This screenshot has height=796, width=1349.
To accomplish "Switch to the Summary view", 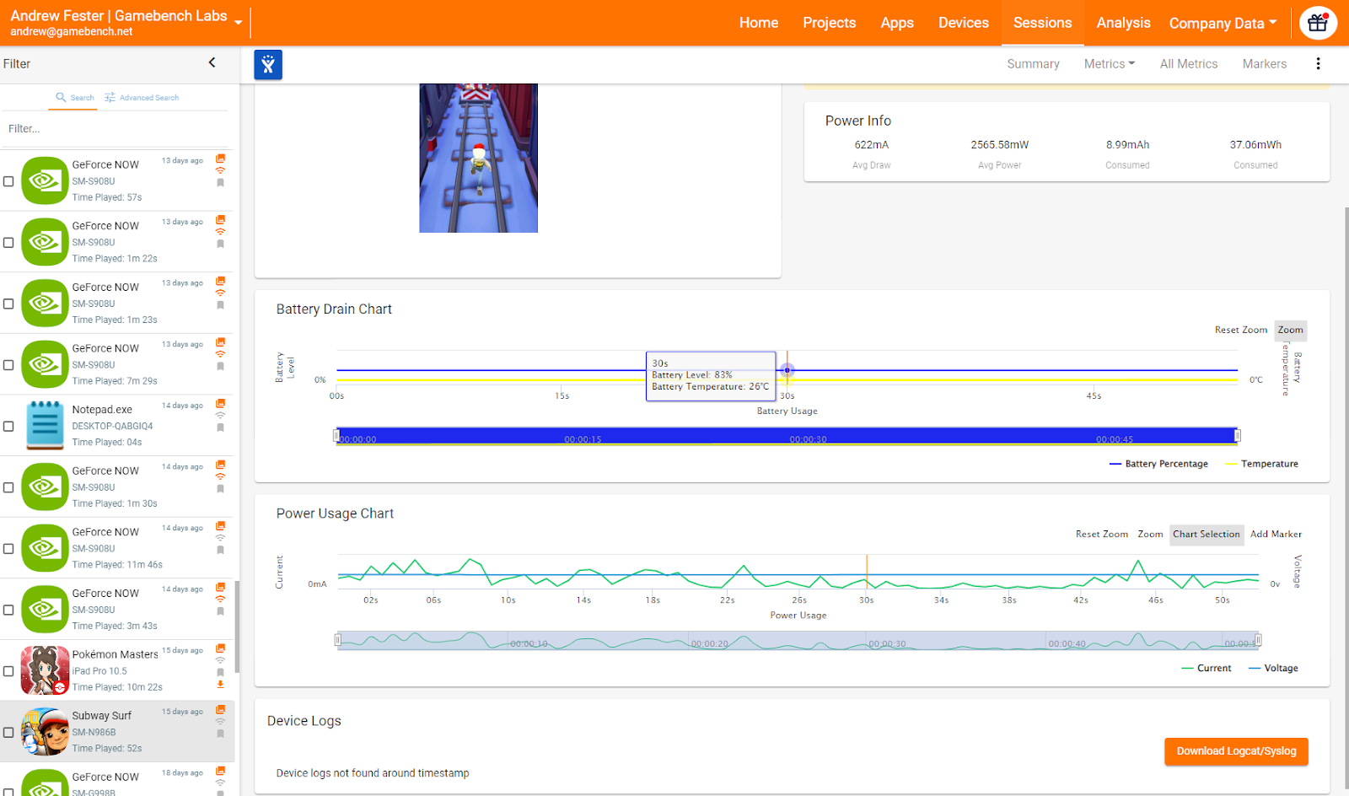I will [1033, 64].
